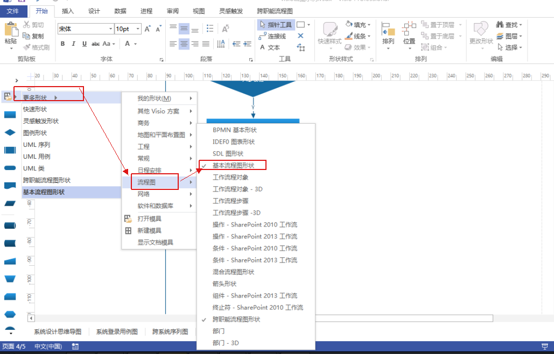
Task: Click the increase indent icon
Action: (x=247, y=44)
